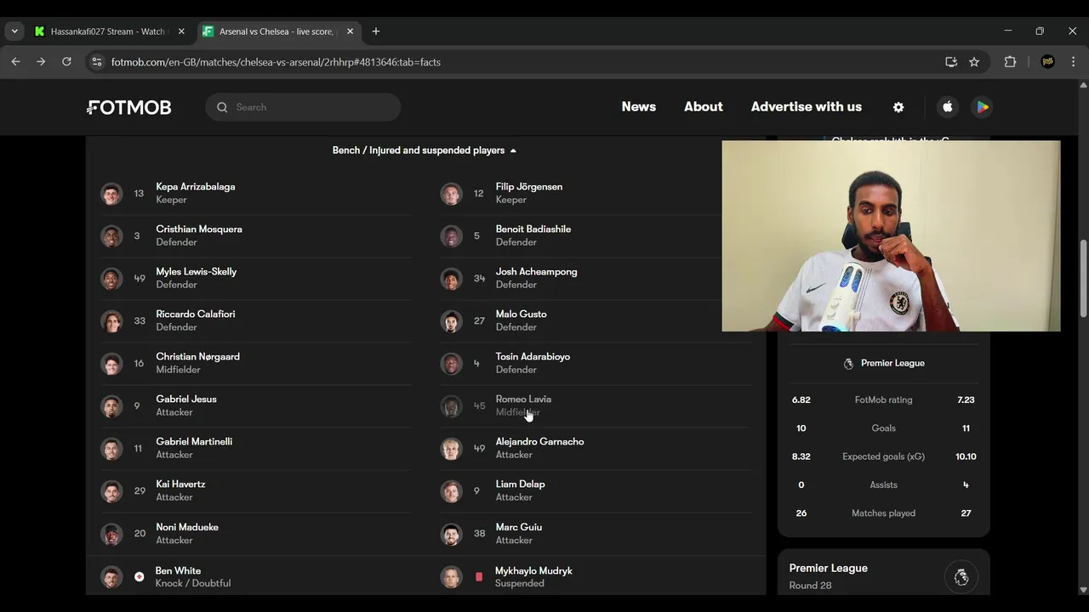Click the Expected goals (xG) label
Screen dimensions: 1089x612
click(x=883, y=456)
